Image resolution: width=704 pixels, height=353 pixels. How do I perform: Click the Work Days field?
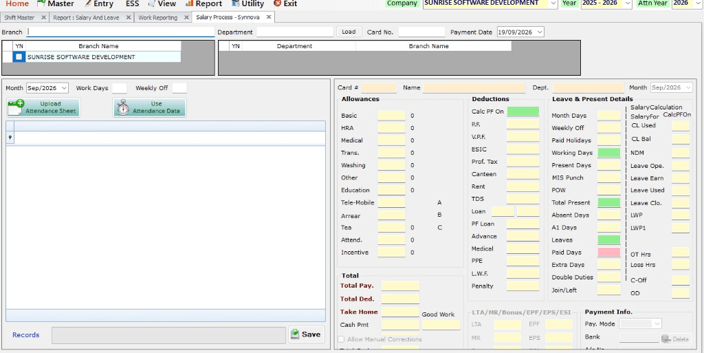pos(120,88)
